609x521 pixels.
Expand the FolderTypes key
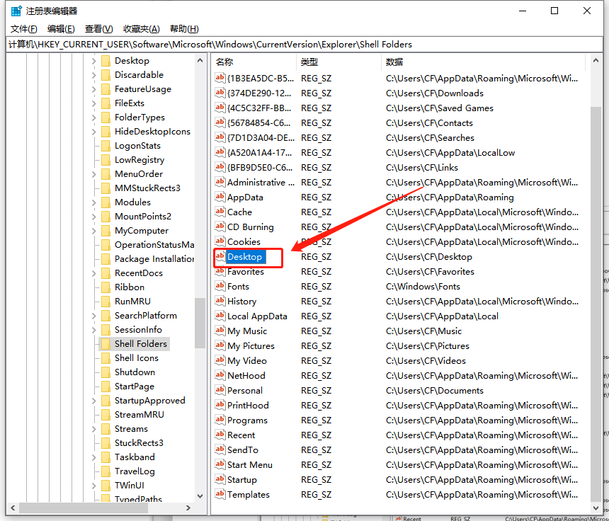tap(93, 118)
